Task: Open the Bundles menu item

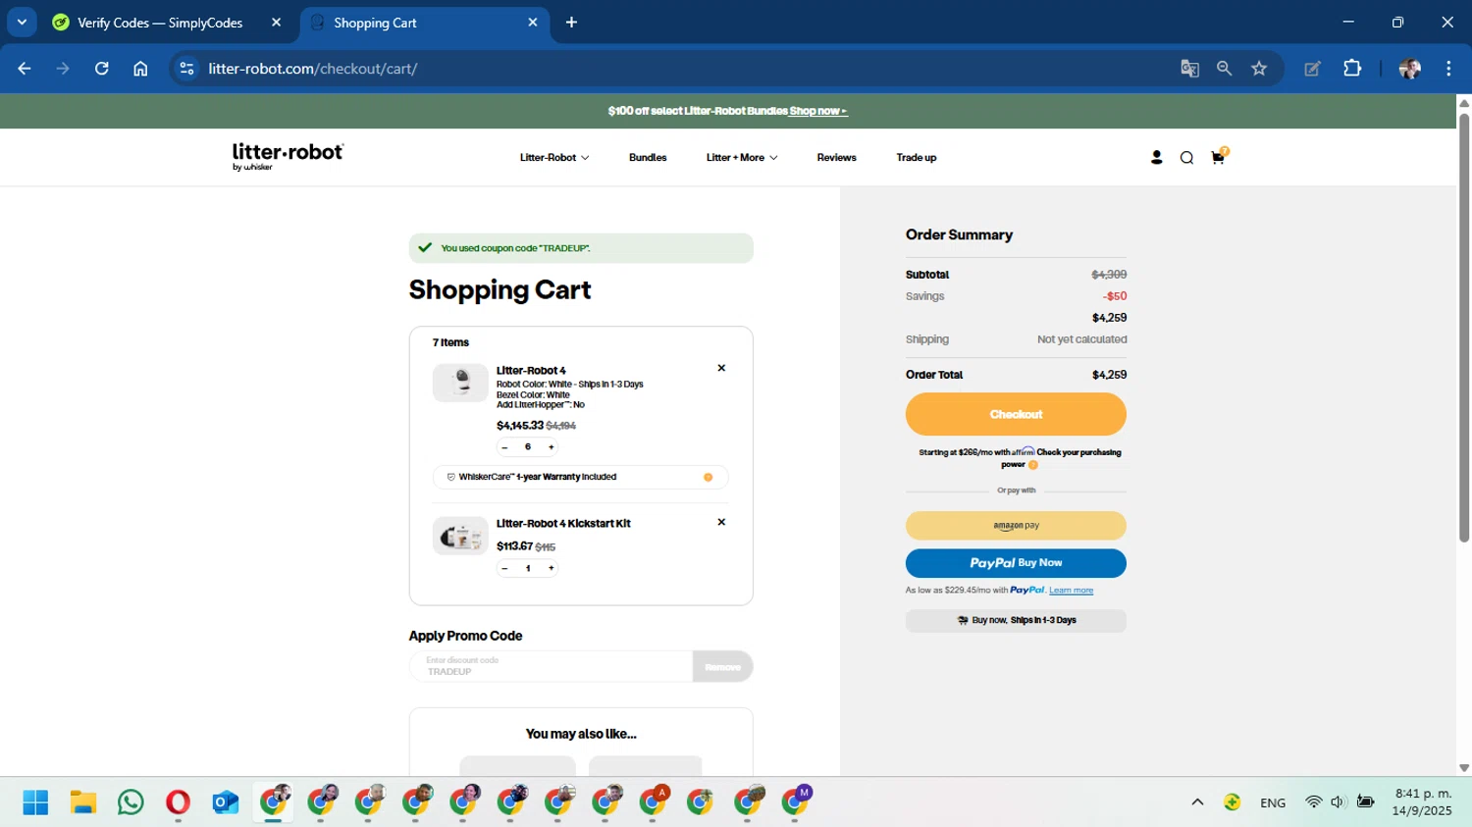Action: 648,157
